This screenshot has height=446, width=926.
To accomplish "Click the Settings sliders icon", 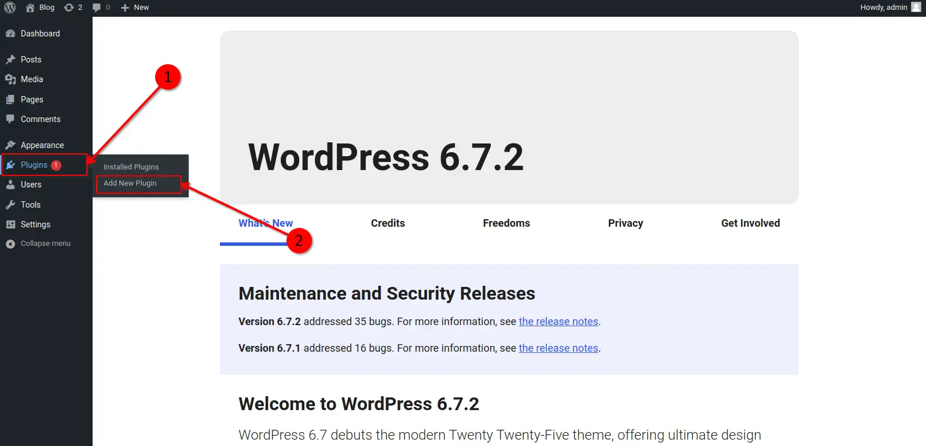I will point(10,224).
